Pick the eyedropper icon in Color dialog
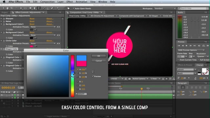Screen dimensions: 210x118 coord(93,72)
